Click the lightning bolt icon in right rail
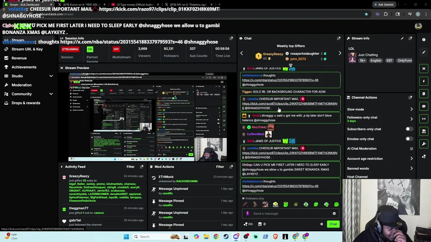The width and height of the screenshot is (431, 242). tap(424, 81)
